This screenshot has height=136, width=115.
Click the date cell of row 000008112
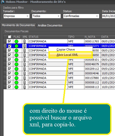(108, 82)
